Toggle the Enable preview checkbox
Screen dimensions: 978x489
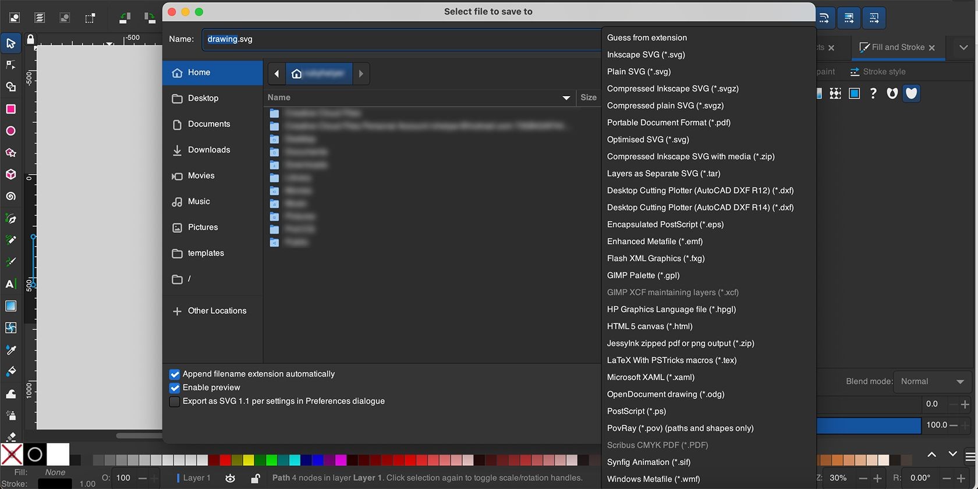(174, 388)
